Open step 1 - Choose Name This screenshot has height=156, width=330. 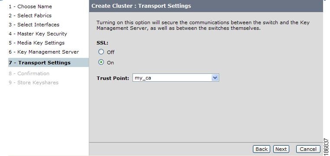(30, 6)
